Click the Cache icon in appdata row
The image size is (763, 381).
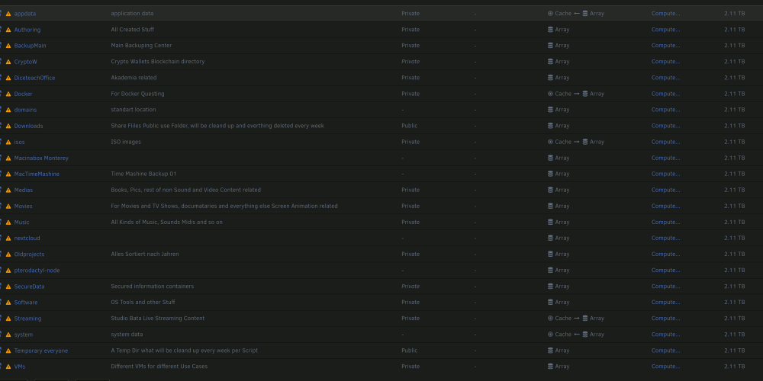(550, 14)
